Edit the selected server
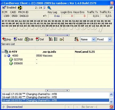 [x=29, y=39]
